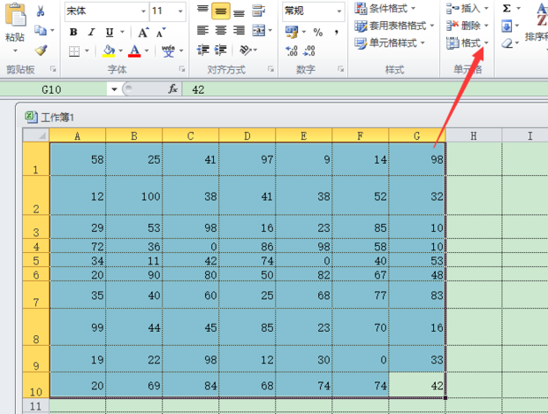
Task: Click the Cut scissors icon
Action: (x=41, y=11)
